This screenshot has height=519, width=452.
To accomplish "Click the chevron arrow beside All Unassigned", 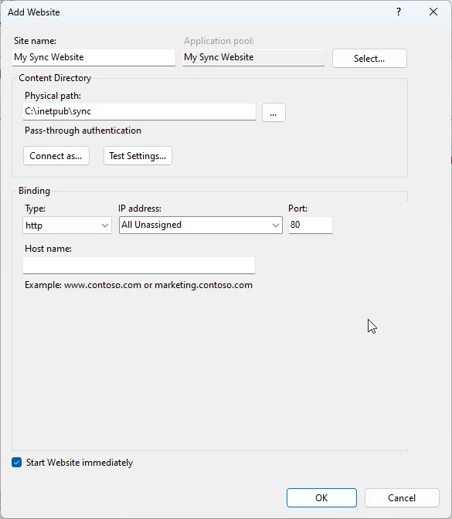I will pyautogui.click(x=275, y=226).
